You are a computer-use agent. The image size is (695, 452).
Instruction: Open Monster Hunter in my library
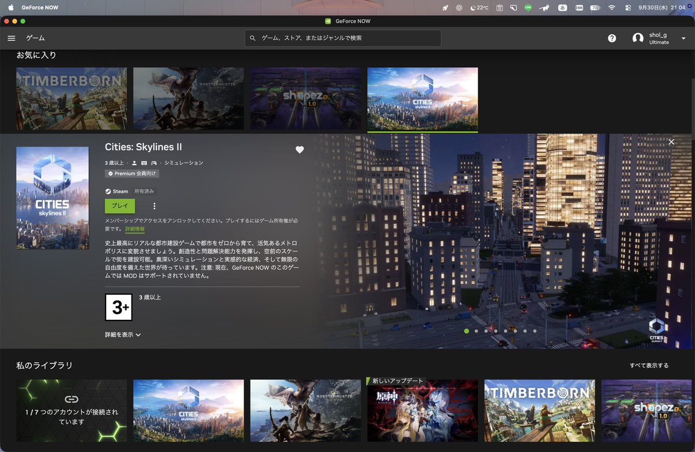coord(305,410)
